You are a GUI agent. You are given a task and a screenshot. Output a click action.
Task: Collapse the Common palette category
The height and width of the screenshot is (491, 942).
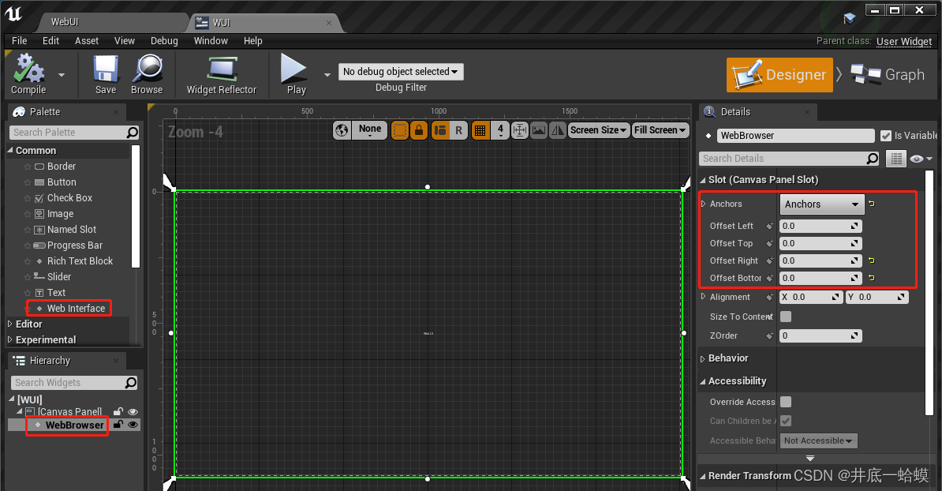tap(10, 150)
